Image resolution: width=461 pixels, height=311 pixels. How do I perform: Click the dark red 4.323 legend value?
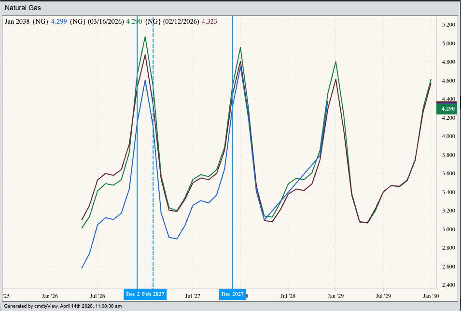click(209, 21)
